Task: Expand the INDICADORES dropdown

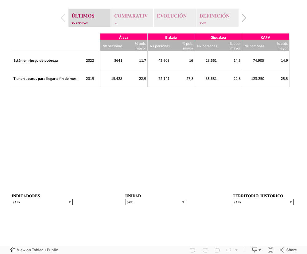Action: 42,202
